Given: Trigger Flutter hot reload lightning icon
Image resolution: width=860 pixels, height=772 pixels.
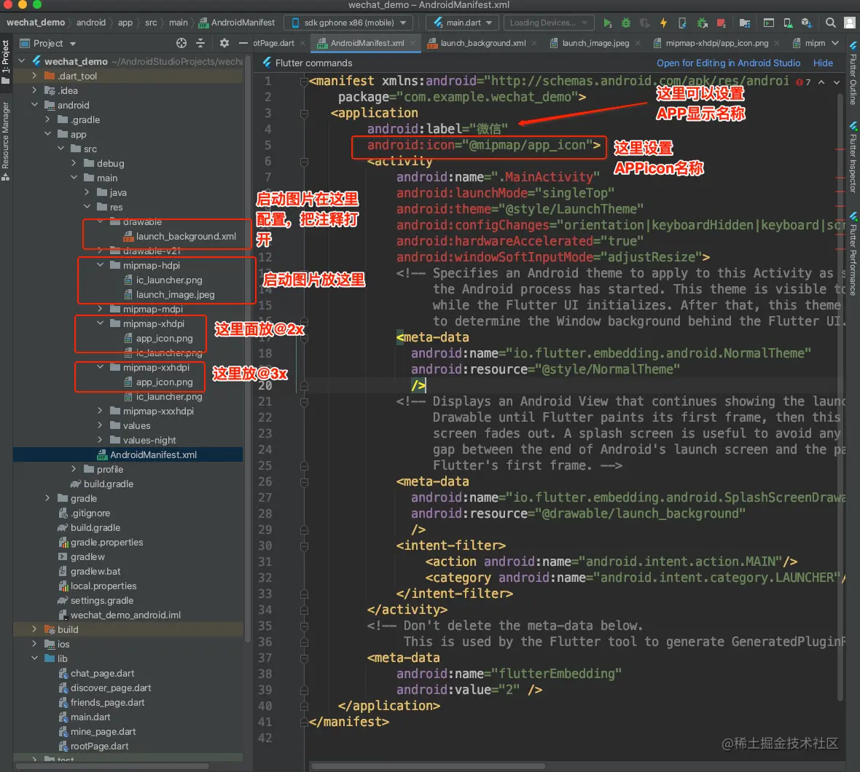Looking at the screenshot, I should tap(663, 23).
